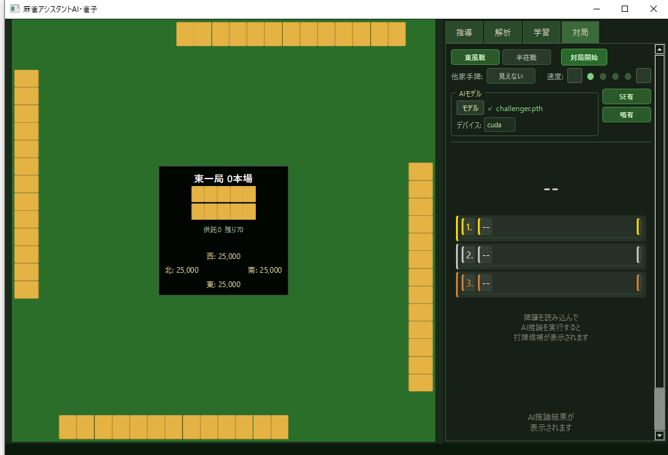Image resolution: width=668 pixels, height=455 pixels.
Task: Start the match with 対局開始
Action: 584,57
